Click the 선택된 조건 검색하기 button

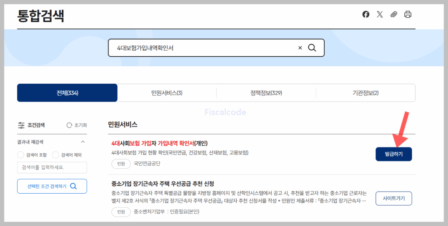52,186
